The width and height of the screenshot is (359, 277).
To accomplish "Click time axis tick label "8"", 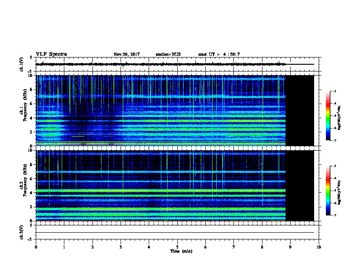I will (262, 247).
